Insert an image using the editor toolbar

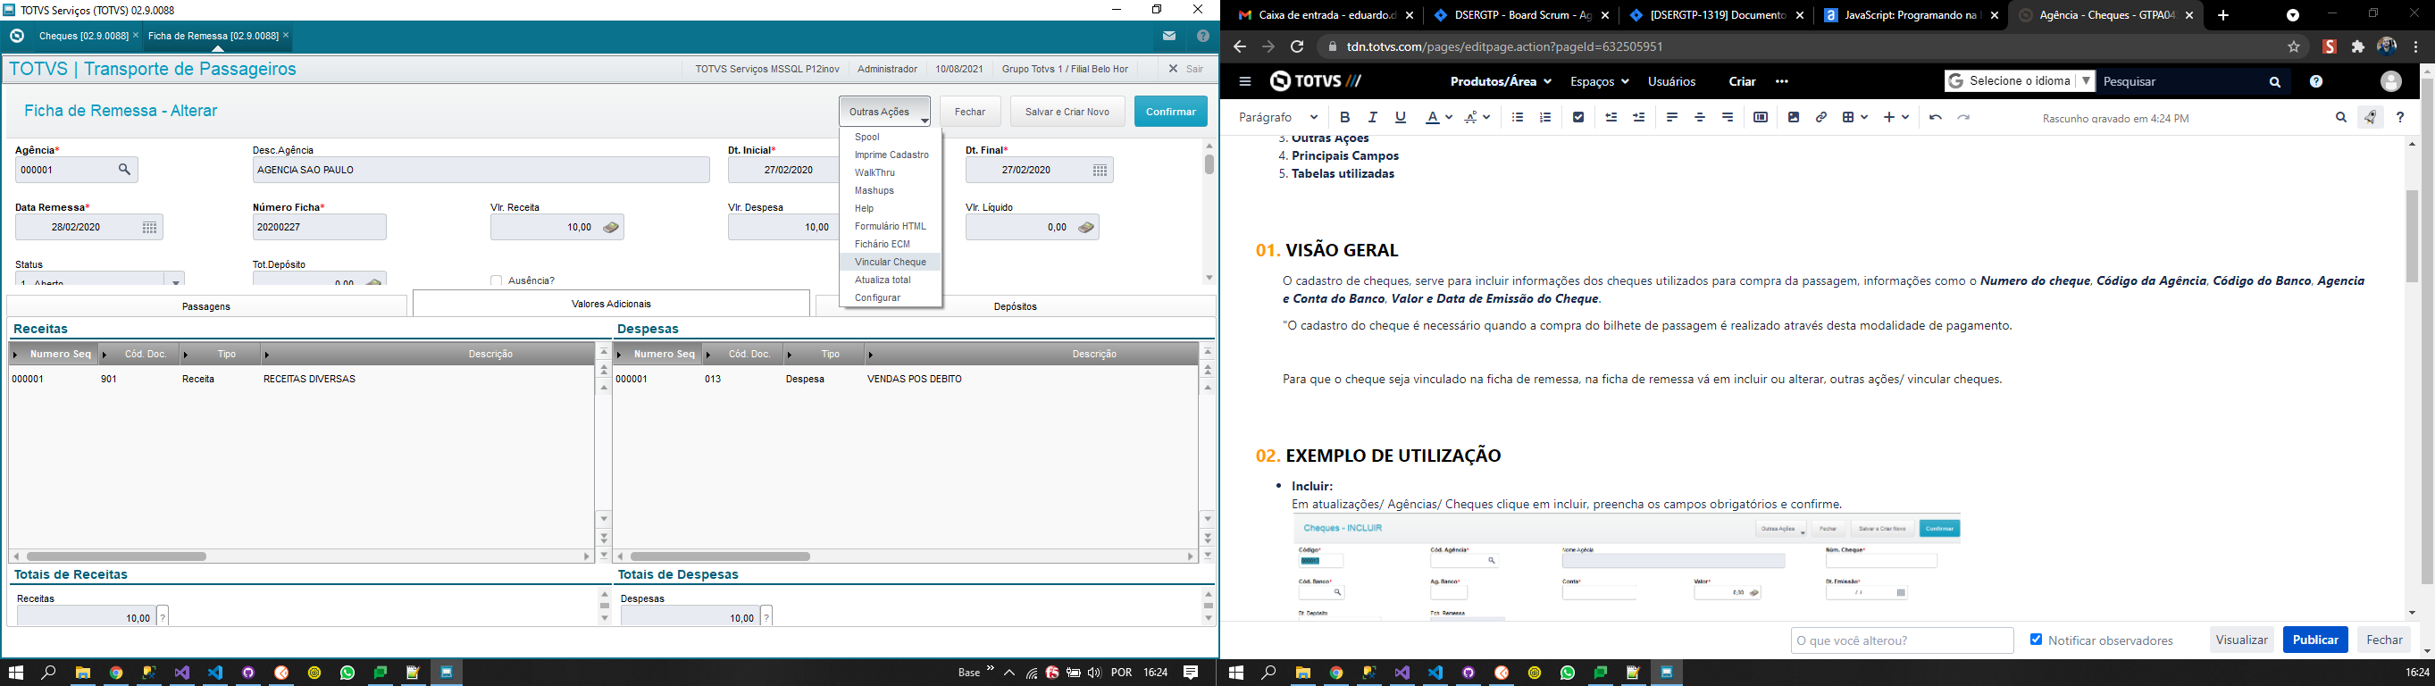pyautogui.click(x=1793, y=117)
